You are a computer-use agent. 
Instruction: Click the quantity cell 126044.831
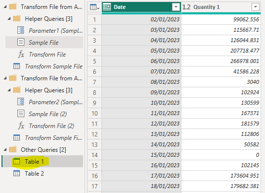click(x=221, y=40)
